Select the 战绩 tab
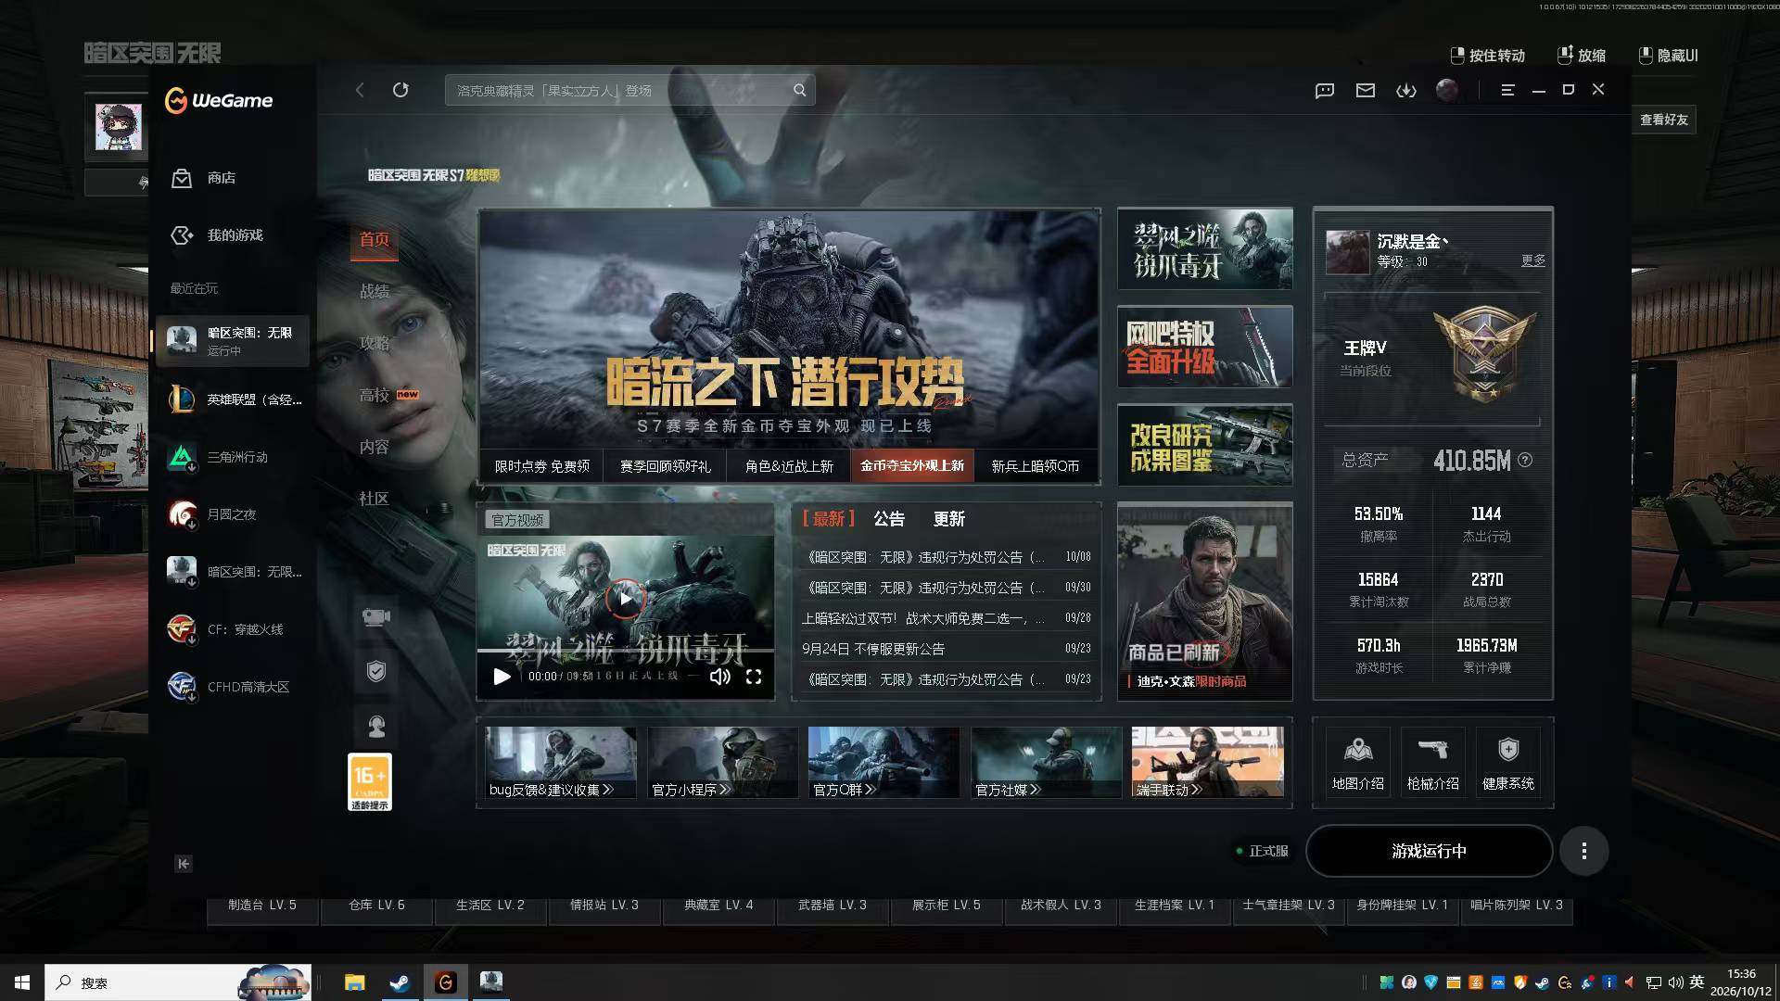This screenshot has height=1001, width=1780. (375, 291)
